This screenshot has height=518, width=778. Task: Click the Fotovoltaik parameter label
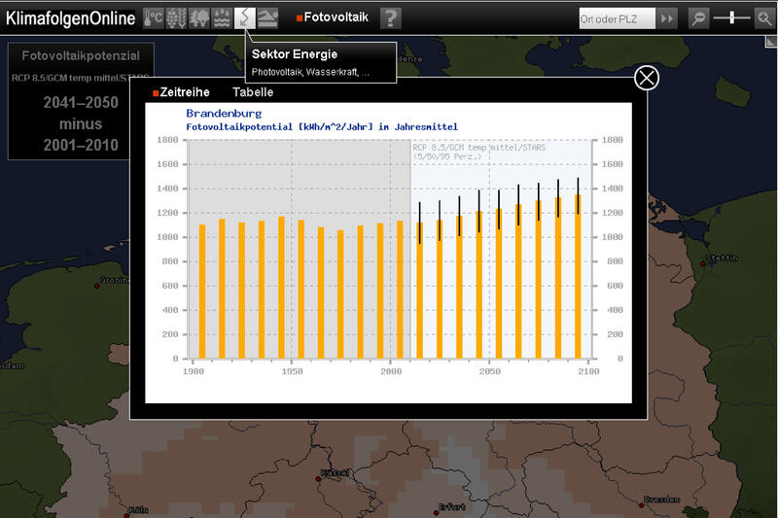[x=336, y=17]
